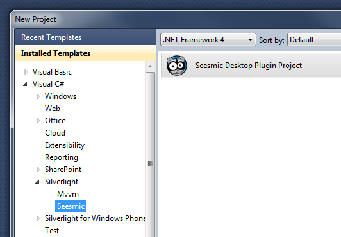Click the tree scrollbar up arrow
The image size is (341, 237).
click(150, 66)
